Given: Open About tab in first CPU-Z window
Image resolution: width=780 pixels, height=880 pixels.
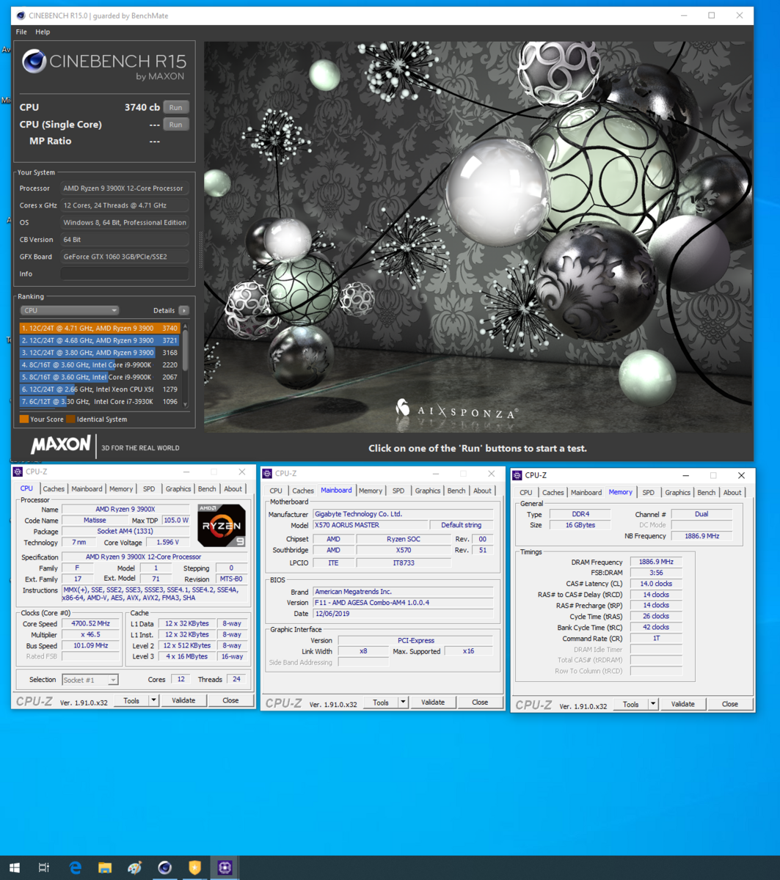Looking at the screenshot, I should (x=233, y=488).
